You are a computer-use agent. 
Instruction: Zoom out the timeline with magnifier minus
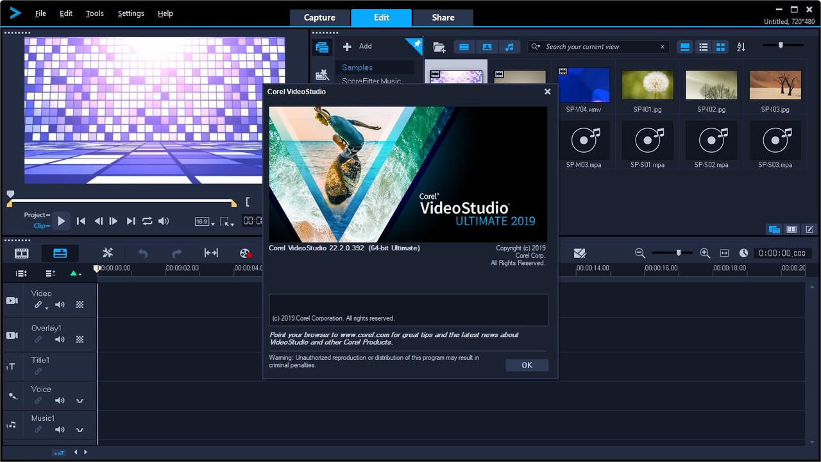click(640, 253)
